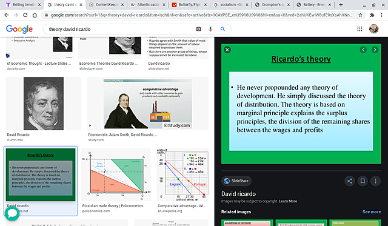Open the Google account profile picture
This screenshot has width=388, height=226.
[x=373, y=29]
